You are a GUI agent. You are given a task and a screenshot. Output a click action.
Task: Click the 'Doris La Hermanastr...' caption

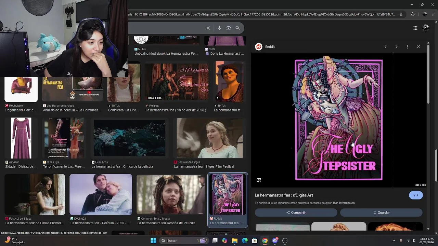click(227, 54)
